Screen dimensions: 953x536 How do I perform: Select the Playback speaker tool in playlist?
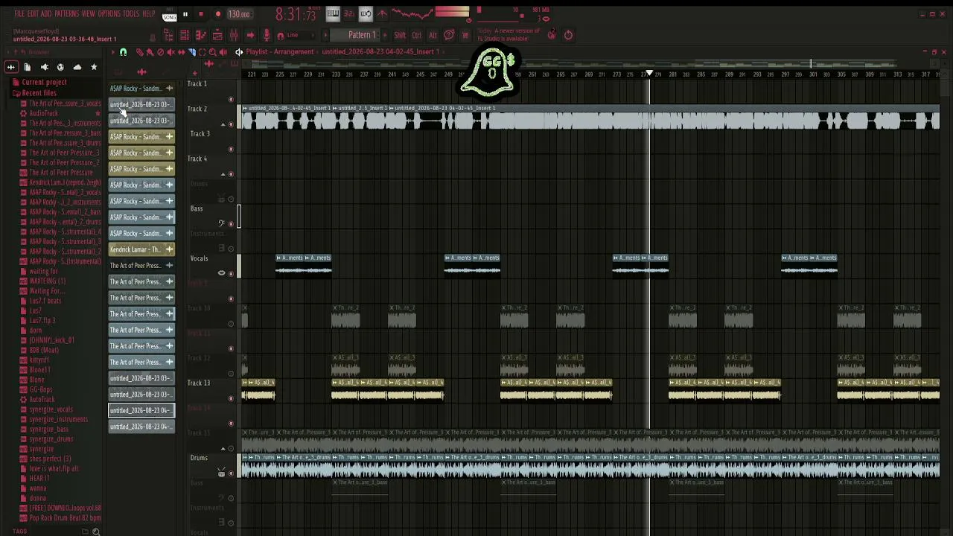223,51
